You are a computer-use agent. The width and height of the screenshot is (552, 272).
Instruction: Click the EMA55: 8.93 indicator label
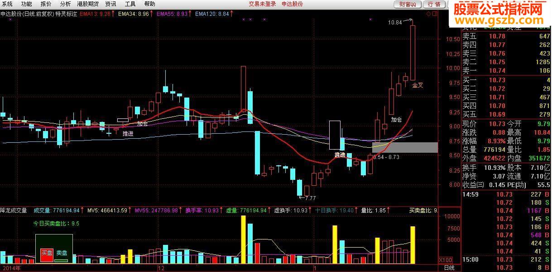(x=172, y=14)
